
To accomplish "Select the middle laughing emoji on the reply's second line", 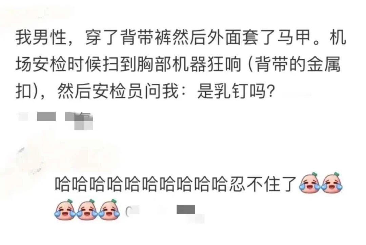I will [x=87, y=209].
